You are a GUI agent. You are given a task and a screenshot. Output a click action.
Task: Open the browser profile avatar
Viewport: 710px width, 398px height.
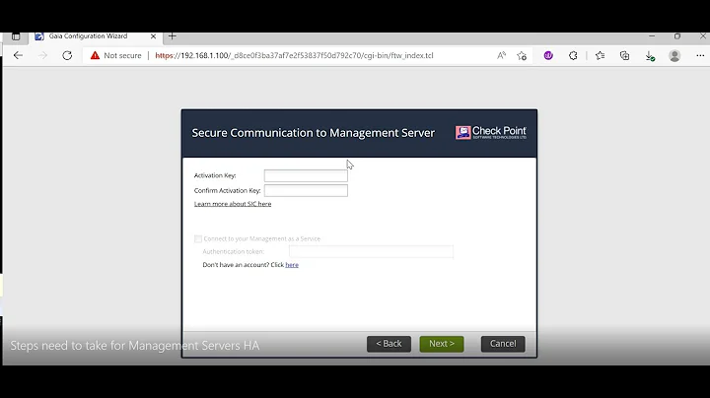pyautogui.click(x=674, y=55)
